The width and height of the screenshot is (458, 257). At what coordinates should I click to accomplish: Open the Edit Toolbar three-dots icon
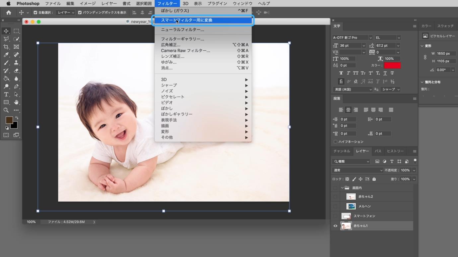click(16, 110)
